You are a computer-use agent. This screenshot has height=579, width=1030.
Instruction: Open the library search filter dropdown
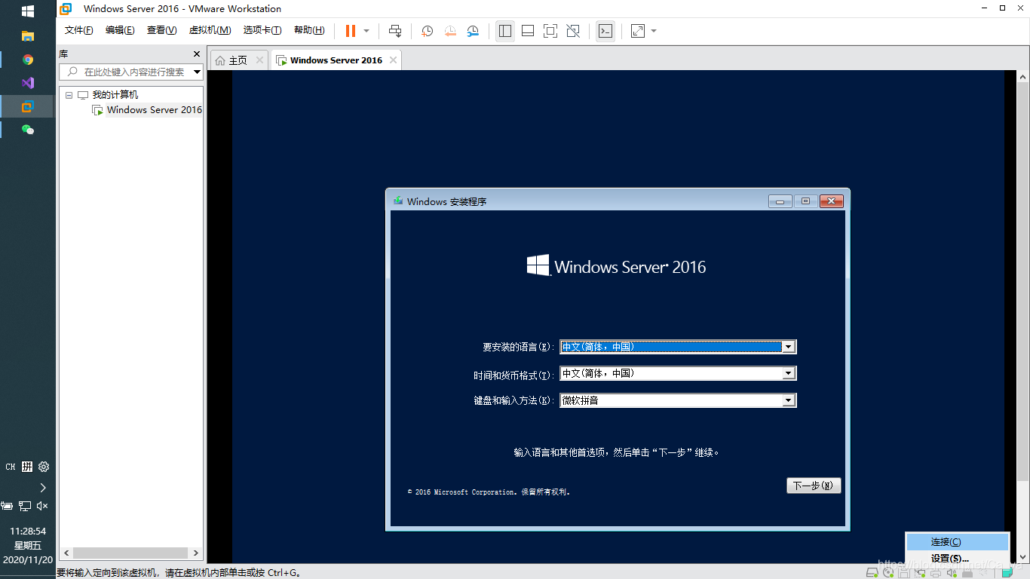point(198,72)
